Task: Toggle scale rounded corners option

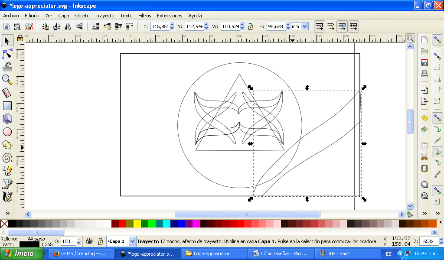Action: pos(331,26)
